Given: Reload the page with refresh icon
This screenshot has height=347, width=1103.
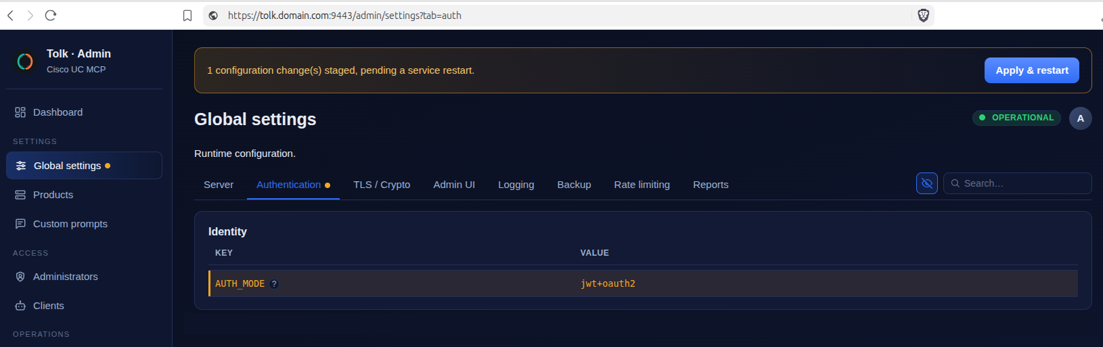Looking at the screenshot, I should (51, 16).
